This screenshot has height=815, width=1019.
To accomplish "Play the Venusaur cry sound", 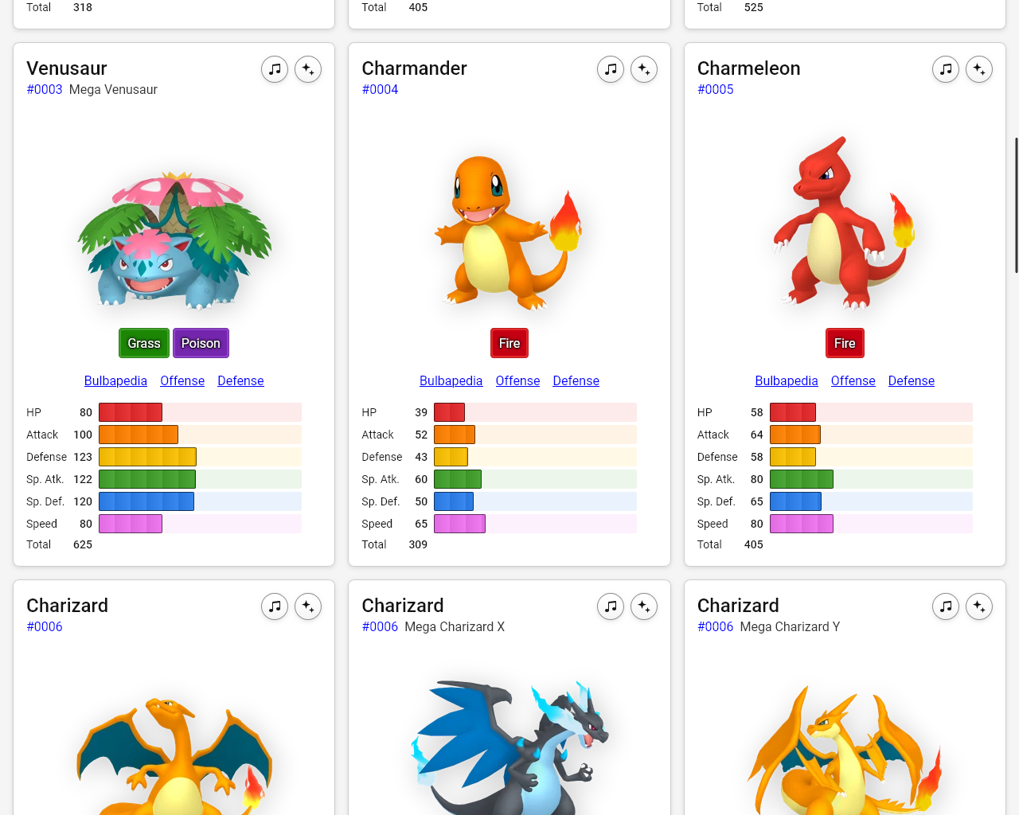I will [275, 69].
